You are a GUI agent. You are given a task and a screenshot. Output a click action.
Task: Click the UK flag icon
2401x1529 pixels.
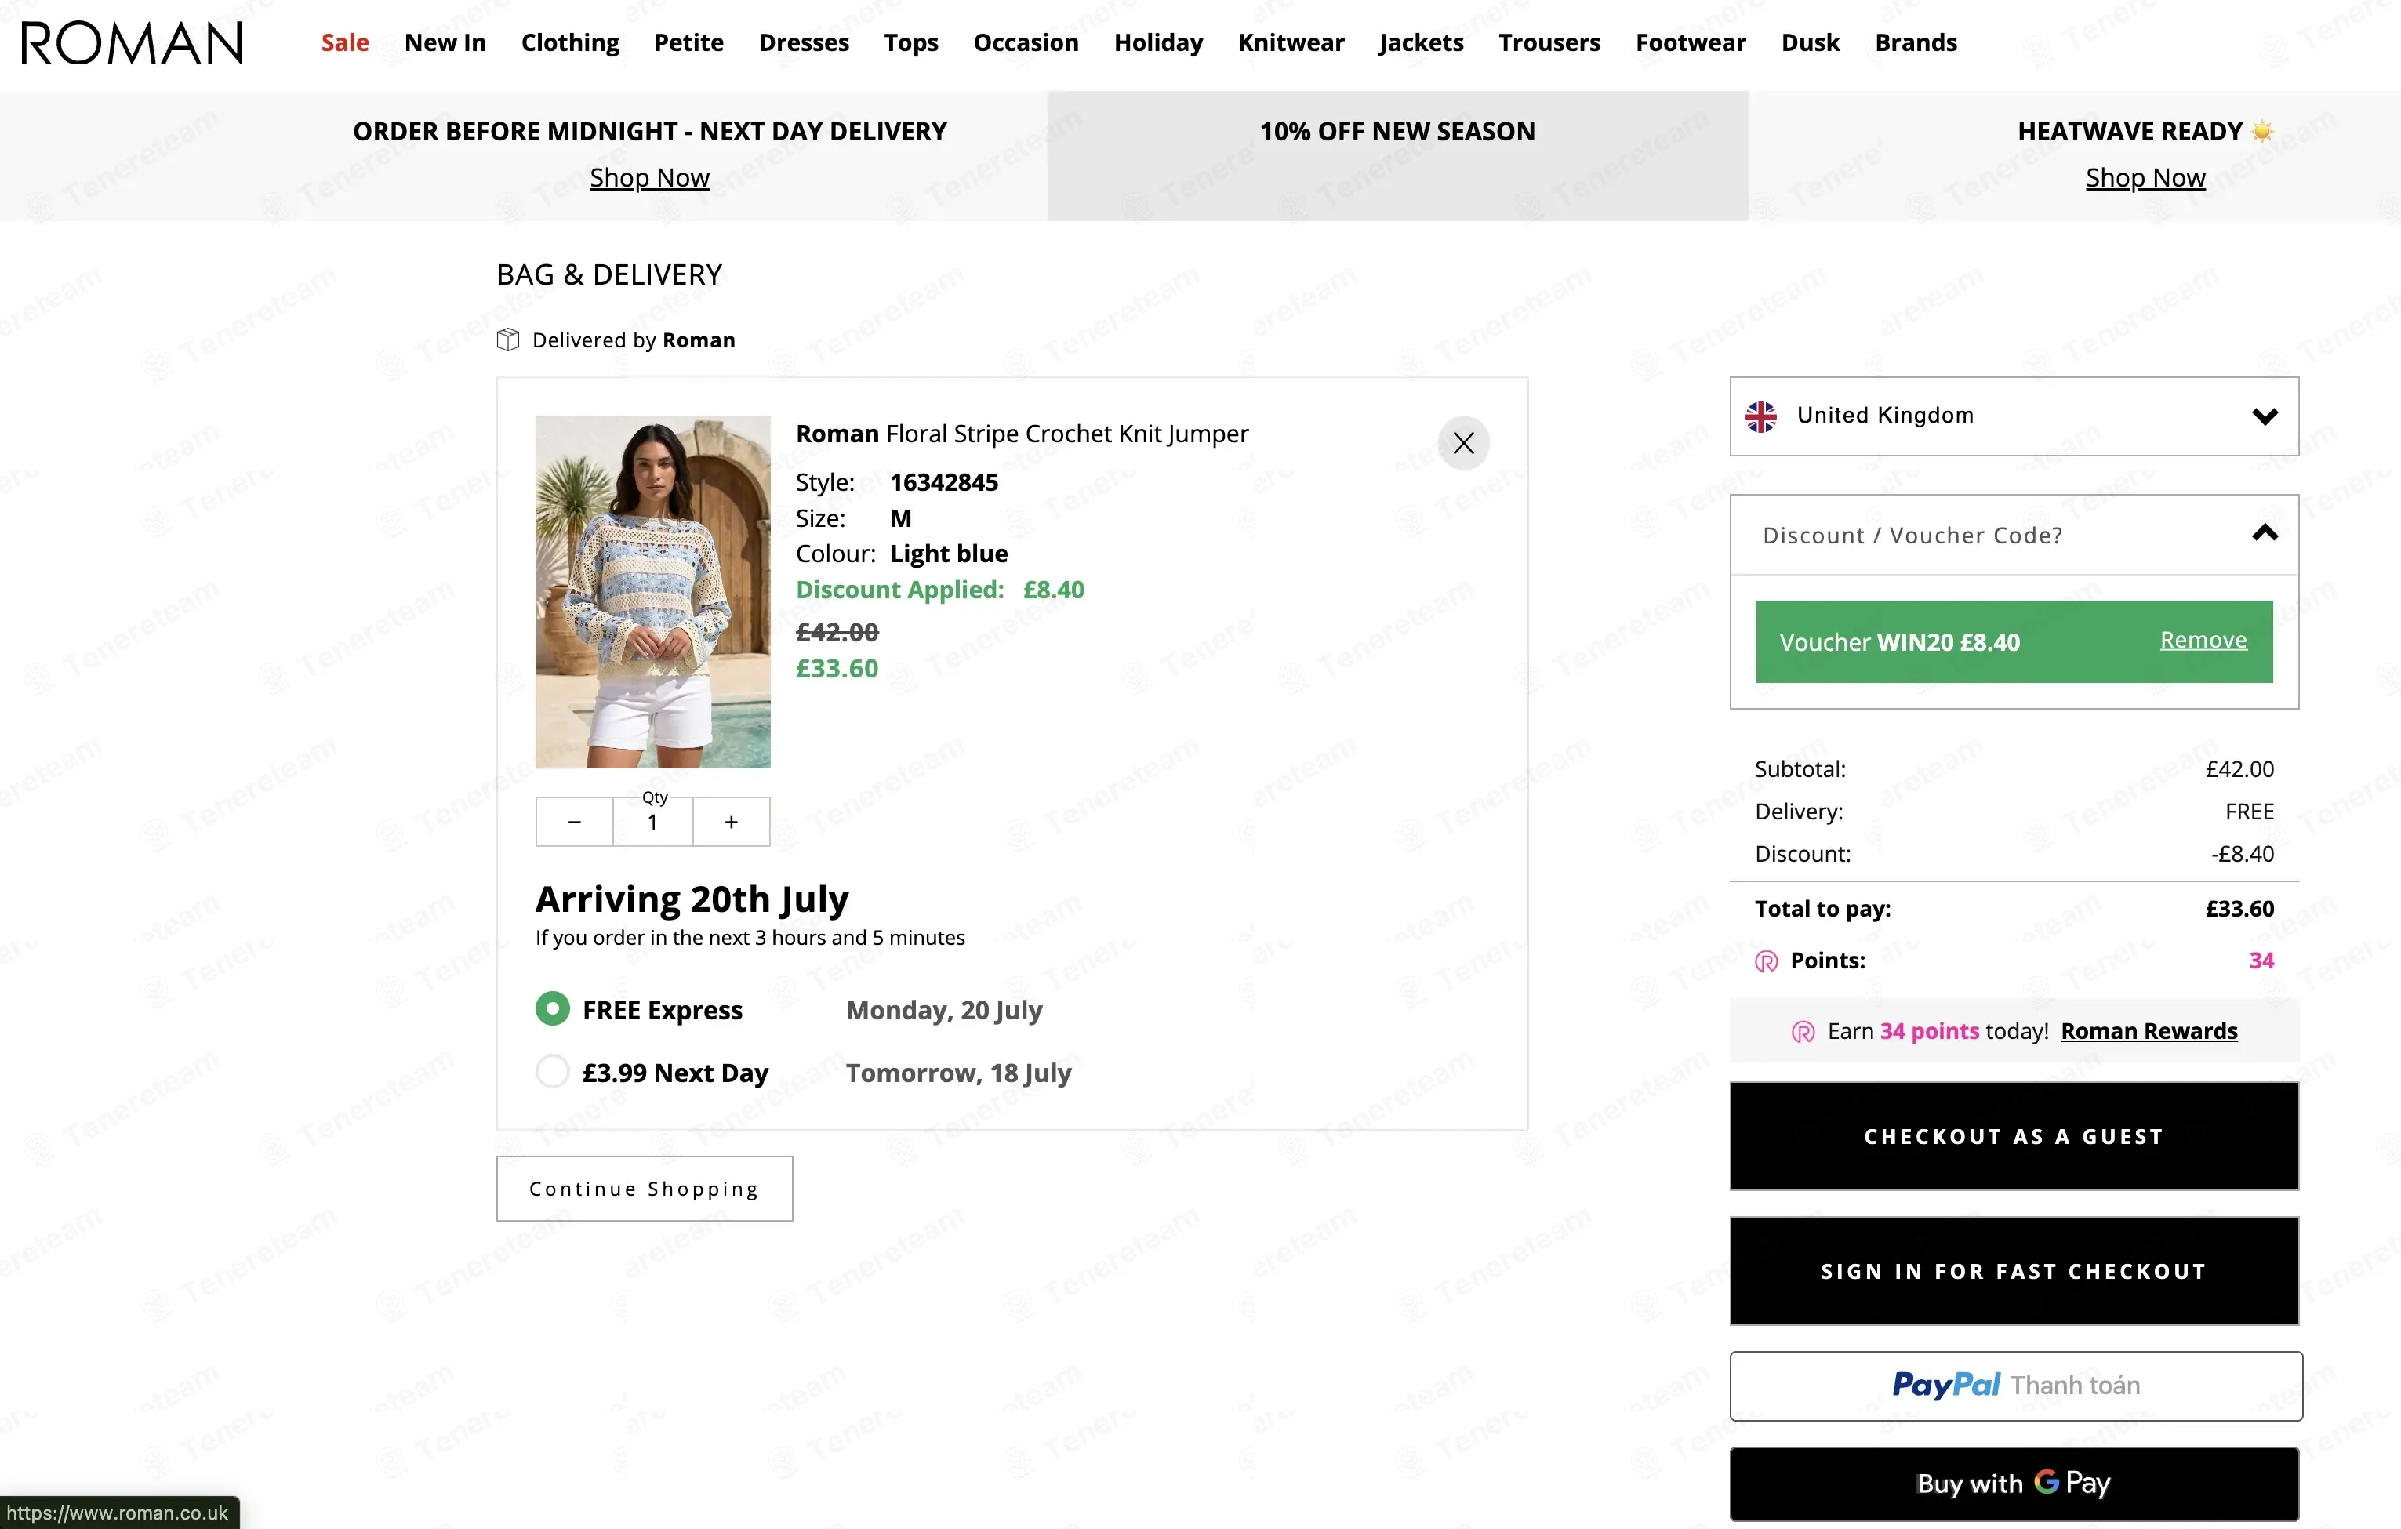[x=1761, y=416]
